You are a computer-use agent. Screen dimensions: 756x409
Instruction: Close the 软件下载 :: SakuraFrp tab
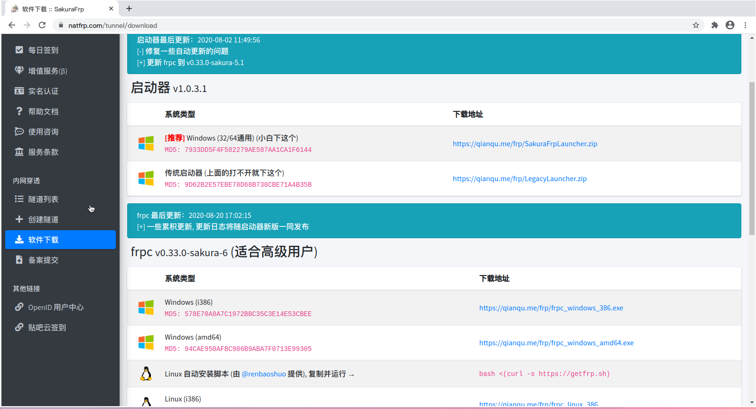pyautogui.click(x=111, y=8)
